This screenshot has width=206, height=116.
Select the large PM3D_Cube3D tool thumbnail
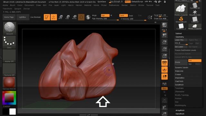point(181,9)
